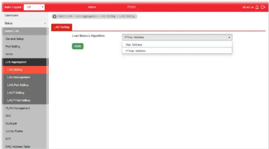Open MAC Address Table

(x=25, y=147)
